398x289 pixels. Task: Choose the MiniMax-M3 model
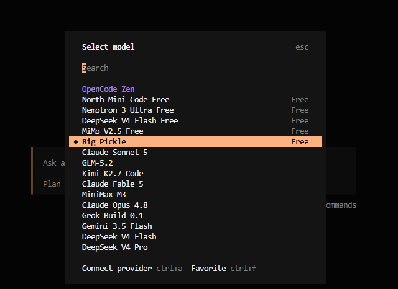[x=195, y=195]
